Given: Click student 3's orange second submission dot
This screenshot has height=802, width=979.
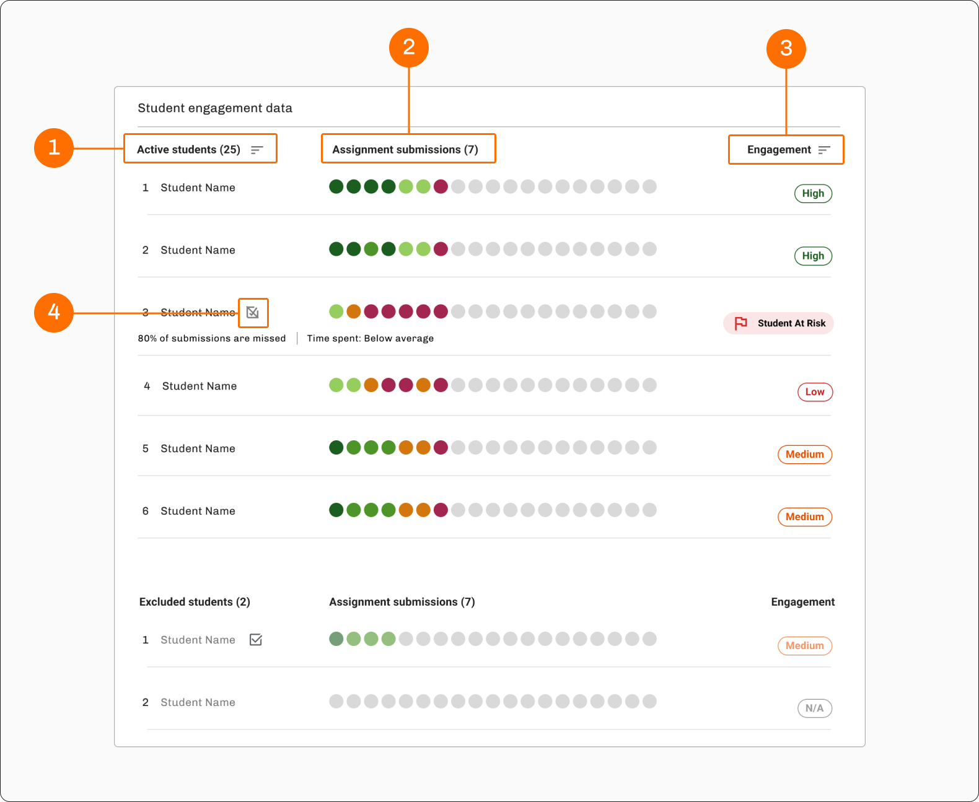Looking at the screenshot, I should click(354, 312).
